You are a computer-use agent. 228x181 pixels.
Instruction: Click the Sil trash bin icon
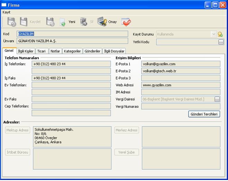click(x=83, y=22)
